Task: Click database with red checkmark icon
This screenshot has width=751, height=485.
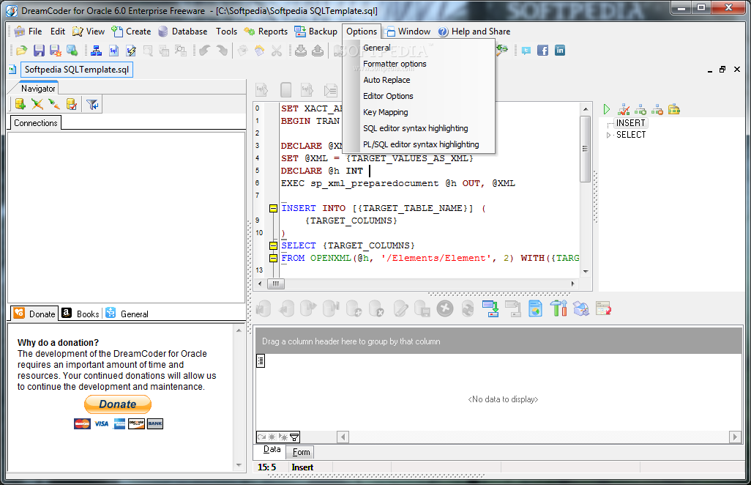Action: [x=71, y=104]
